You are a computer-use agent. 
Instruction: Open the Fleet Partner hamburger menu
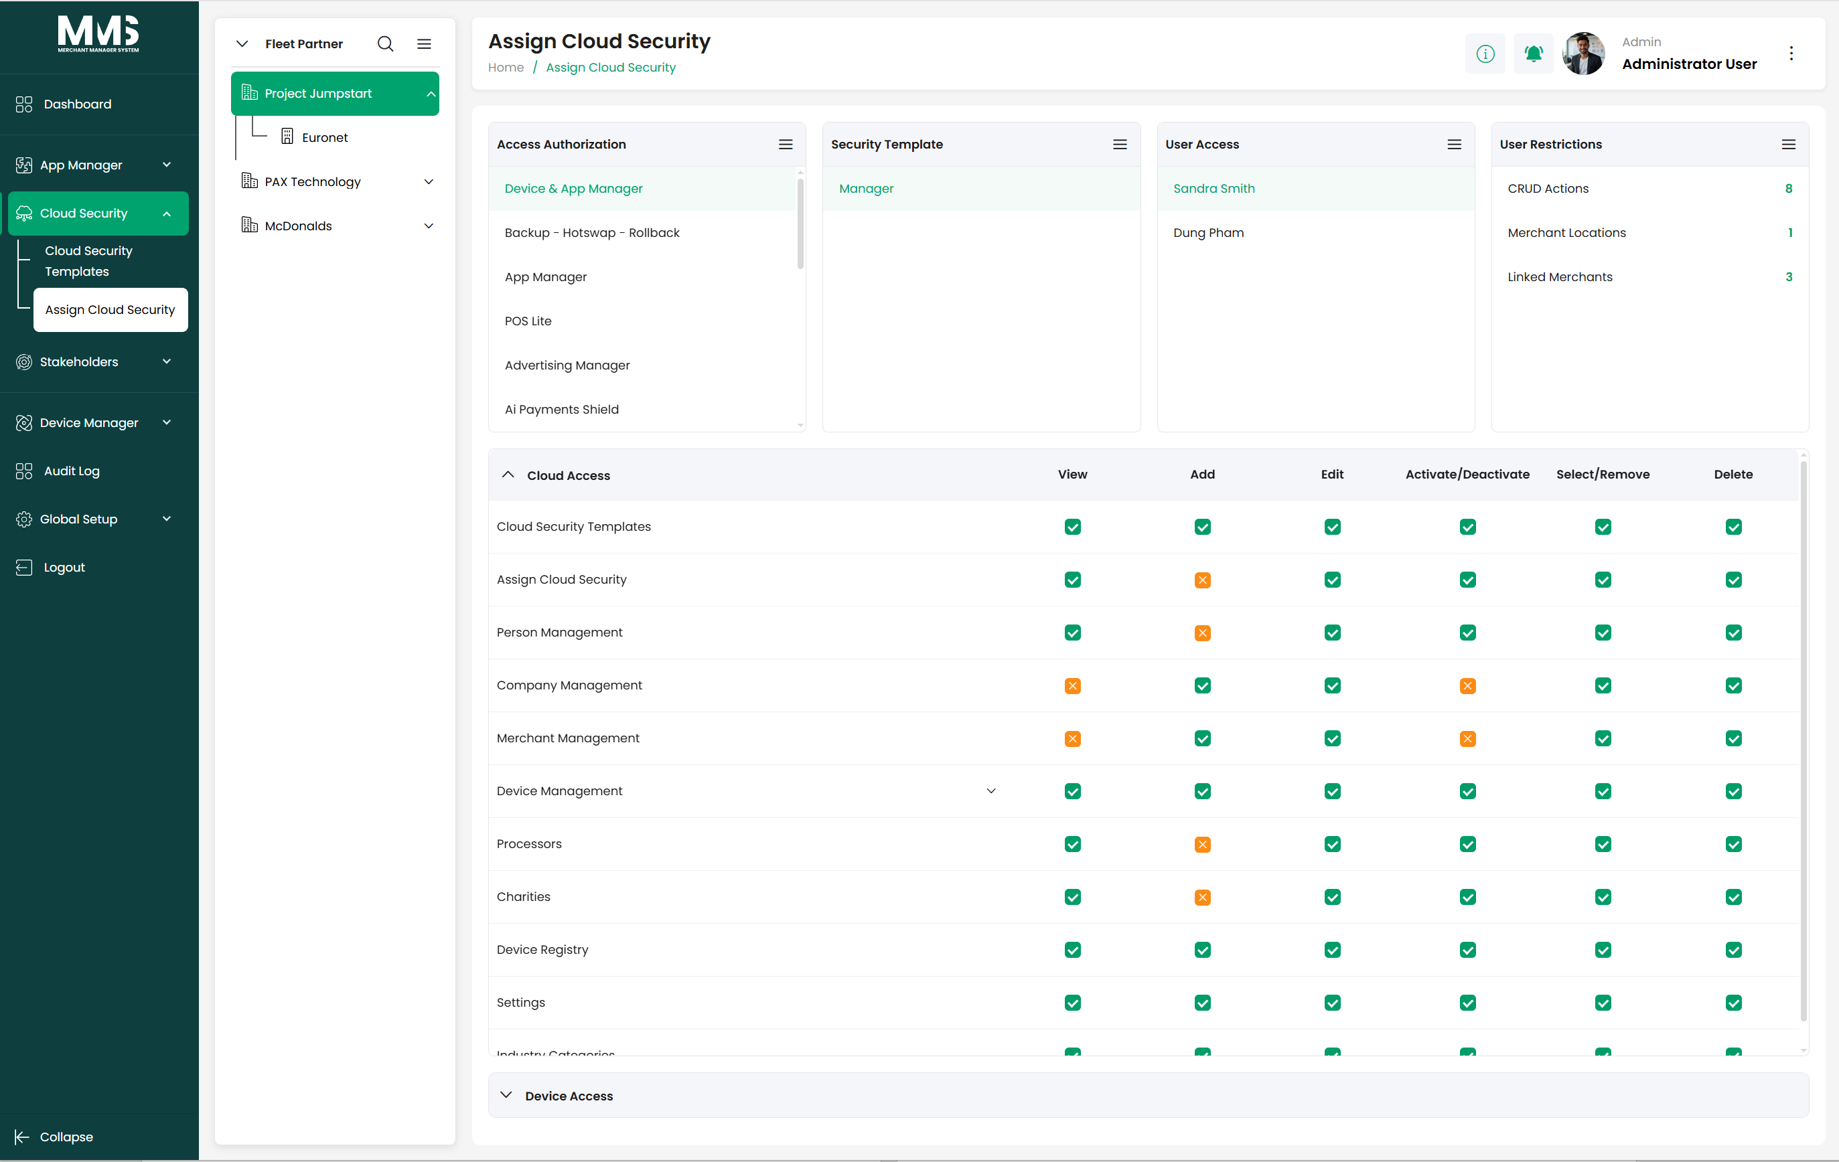[x=424, y=44]
